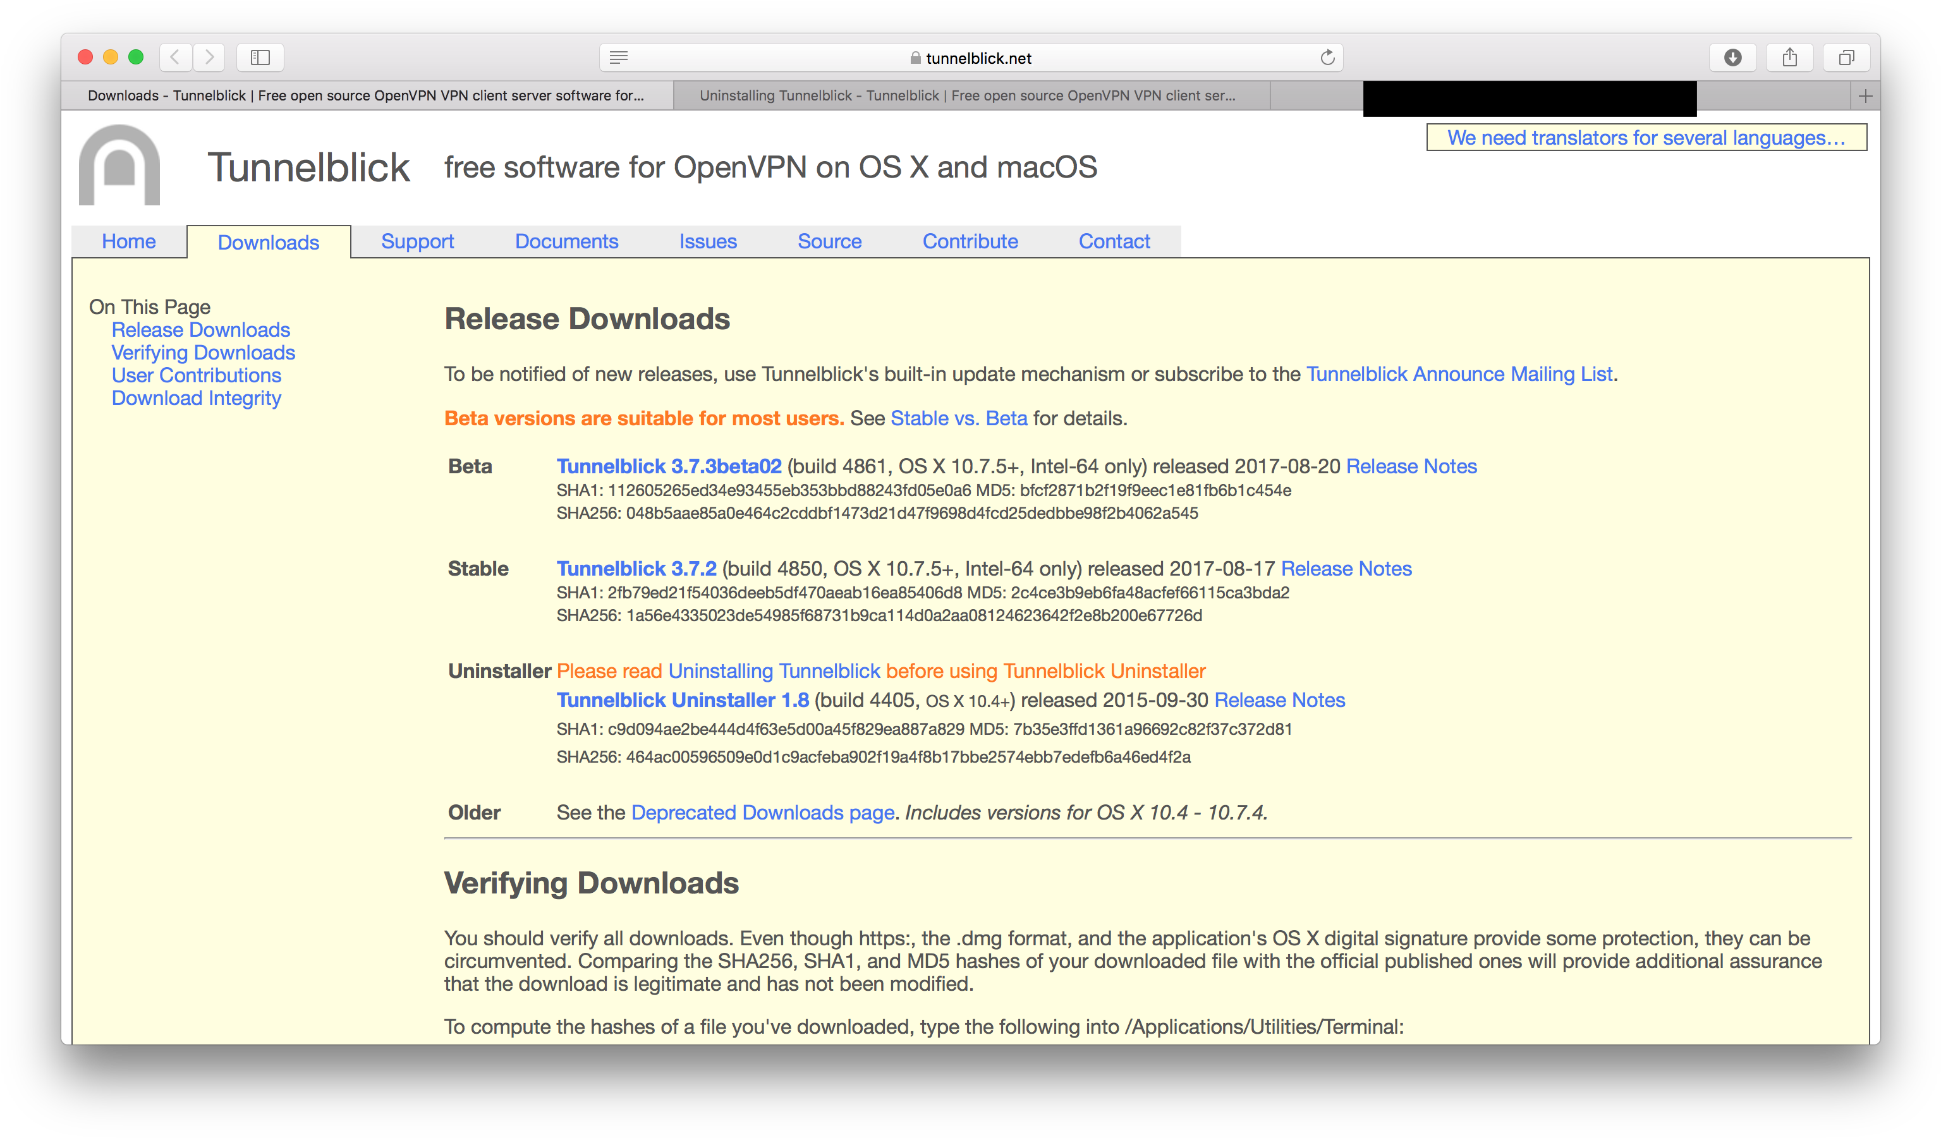Open the Share menu icon
Image resolution: width=1941 pixels, height=1138 pixels.
(x=1789, y=57)
